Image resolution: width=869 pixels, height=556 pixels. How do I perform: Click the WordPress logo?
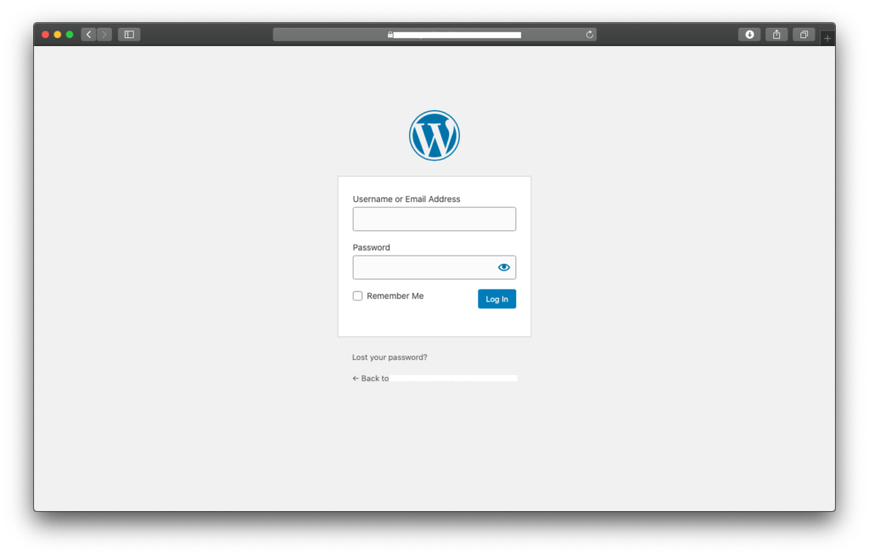(434, 135)
